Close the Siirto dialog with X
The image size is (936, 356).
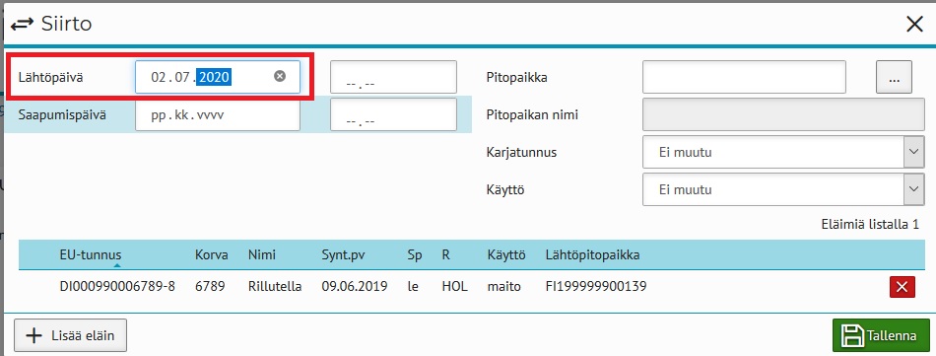[x=914, y=24]
